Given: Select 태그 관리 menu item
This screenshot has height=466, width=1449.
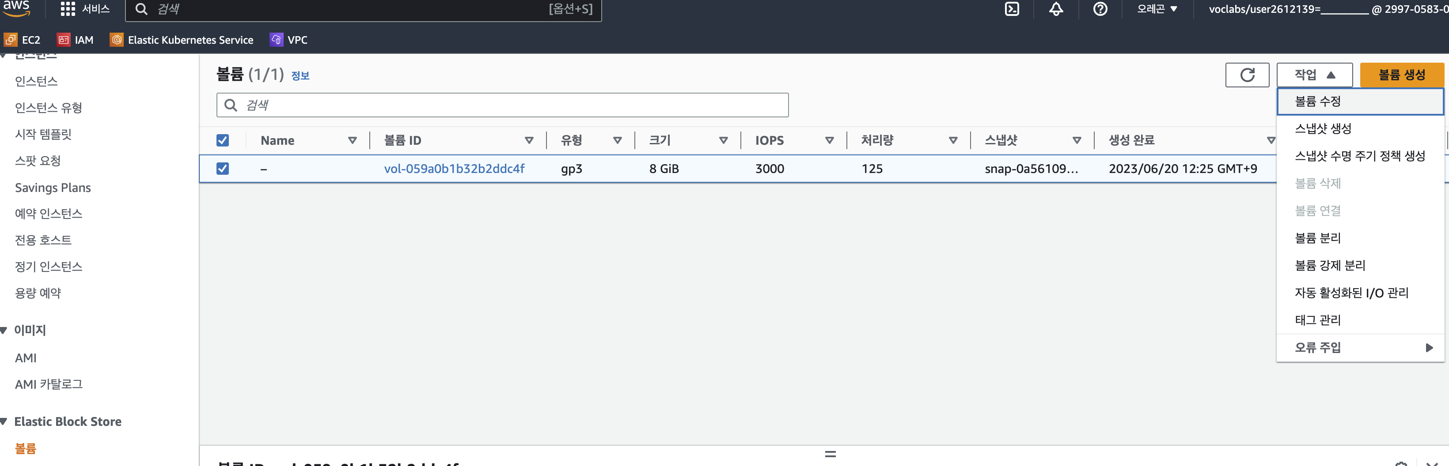Looking at the screenshot, I should click(x=1360, y=320).
